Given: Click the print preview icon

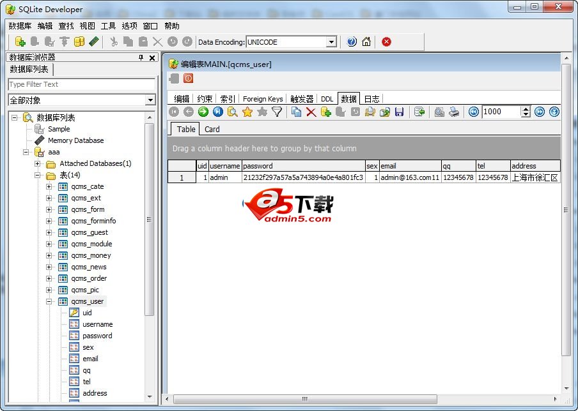Looking at the screenshot, I should (439, 112).
